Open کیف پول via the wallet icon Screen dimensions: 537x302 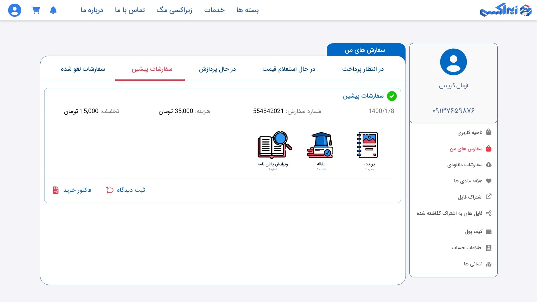(x=489, y=231)
